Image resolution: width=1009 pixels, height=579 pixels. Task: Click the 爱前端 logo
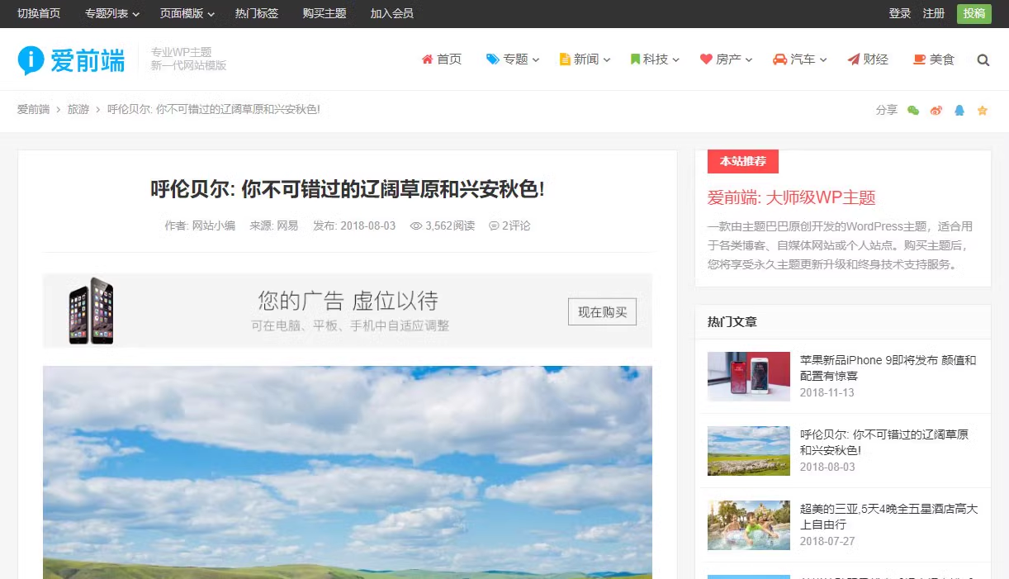pos(71,59)
